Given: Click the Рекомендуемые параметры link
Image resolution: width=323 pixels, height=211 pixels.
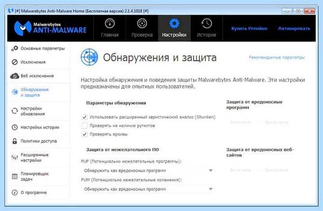Looking at the screenshot, I should click(277, 57).
